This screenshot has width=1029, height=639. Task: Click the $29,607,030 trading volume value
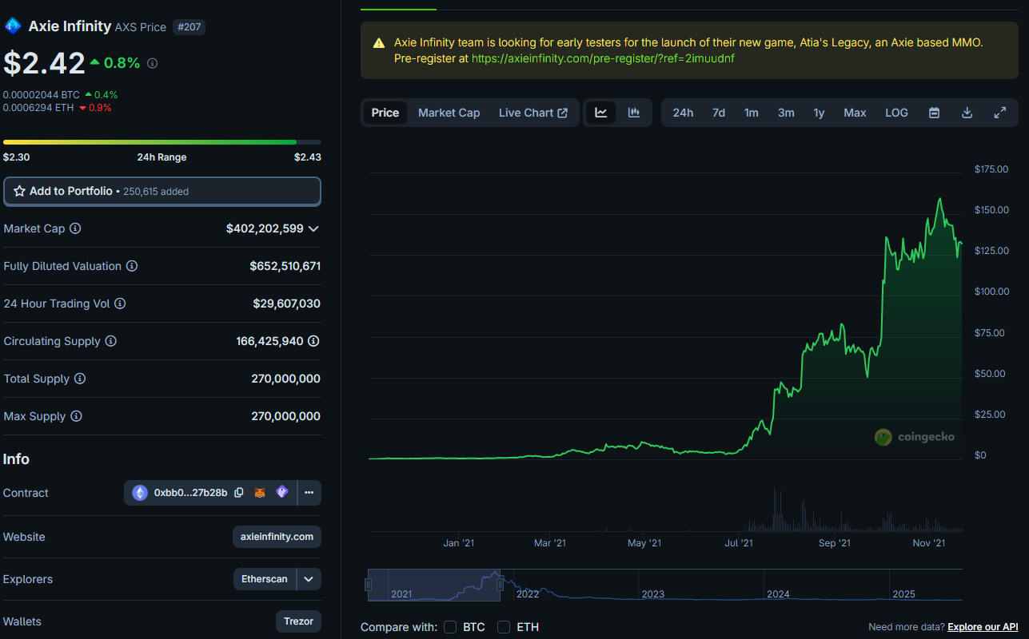coord(287,304)
